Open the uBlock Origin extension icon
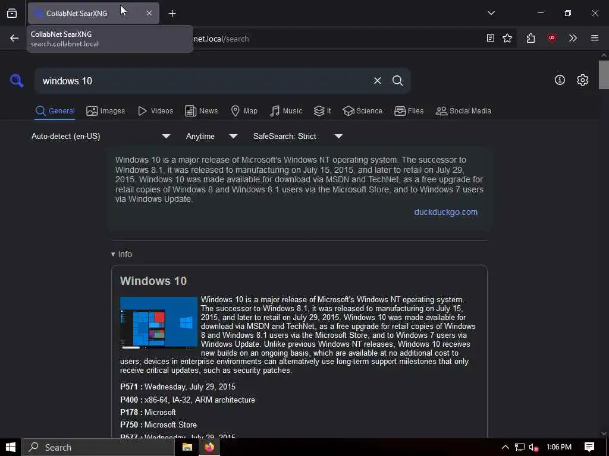 coord(551,38)
